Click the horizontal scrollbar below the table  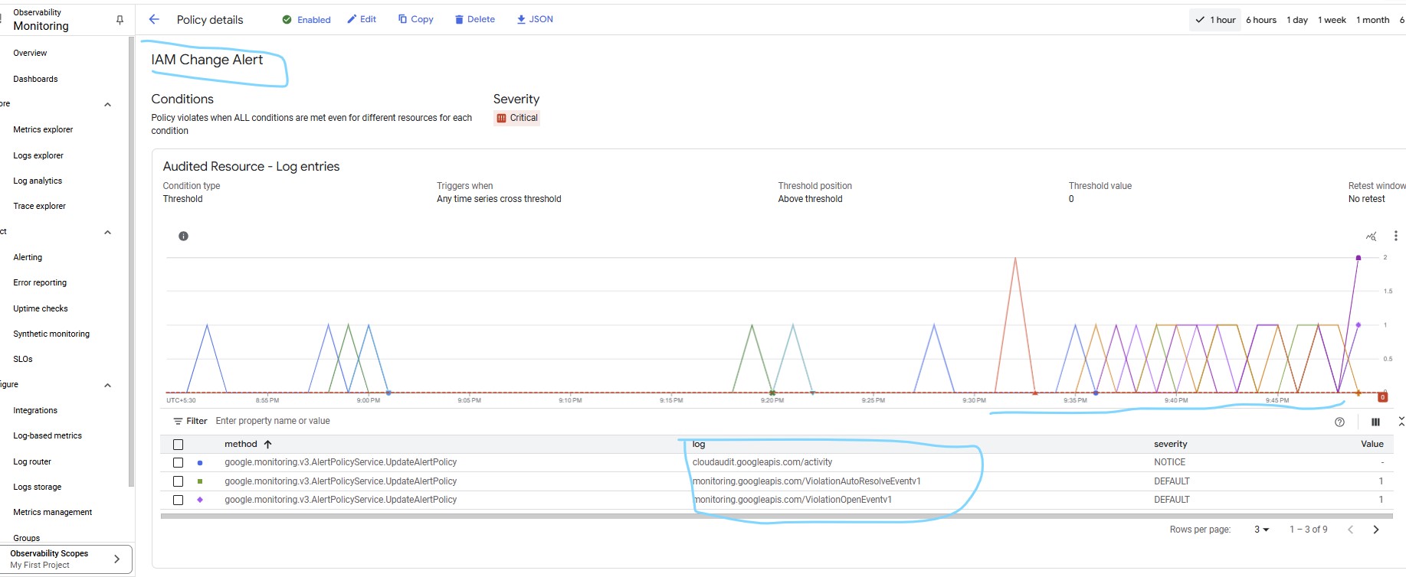pos(776,516)
